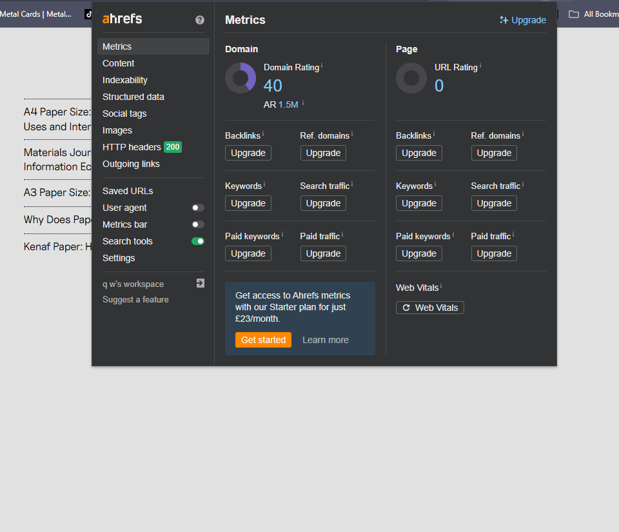
Task: Open Settings in the sidebar
Action: [x=119, y=258]
